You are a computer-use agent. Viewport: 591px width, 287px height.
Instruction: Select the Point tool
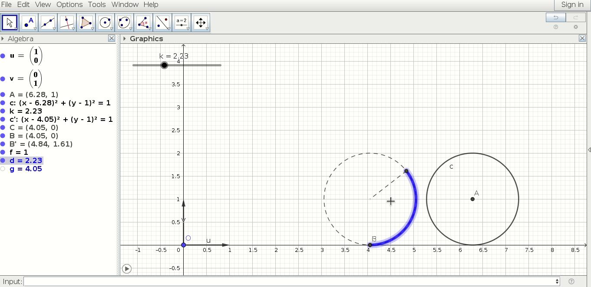click(30, 22)
